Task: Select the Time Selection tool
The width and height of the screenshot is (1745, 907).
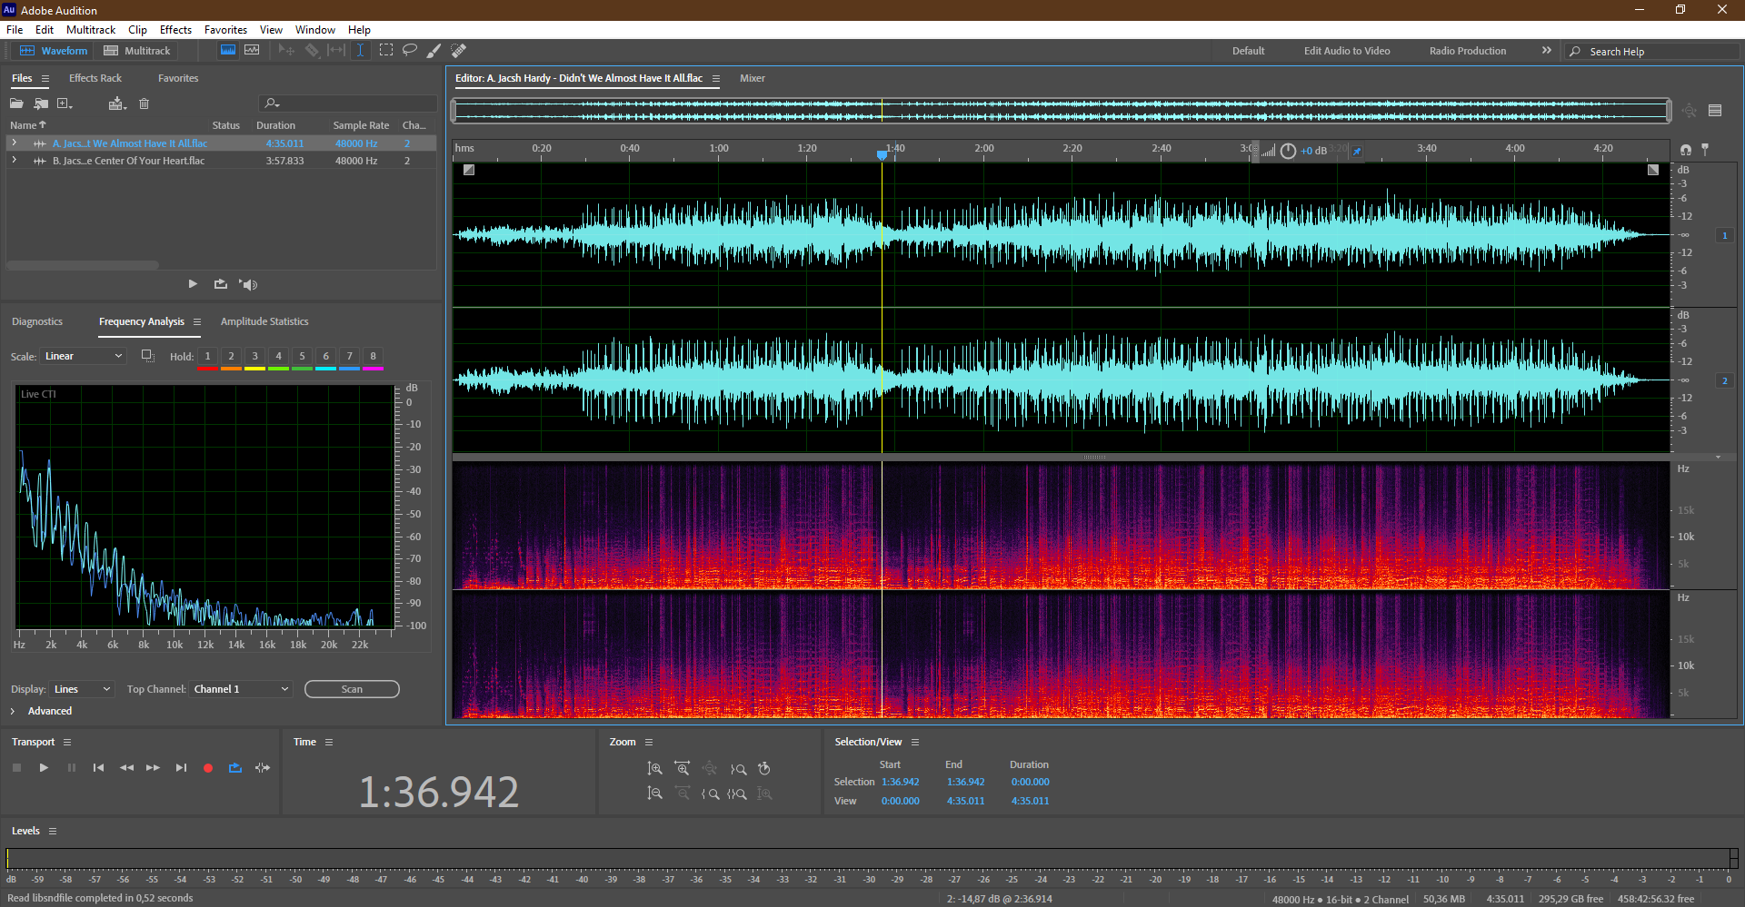Action: click(360, 51)
